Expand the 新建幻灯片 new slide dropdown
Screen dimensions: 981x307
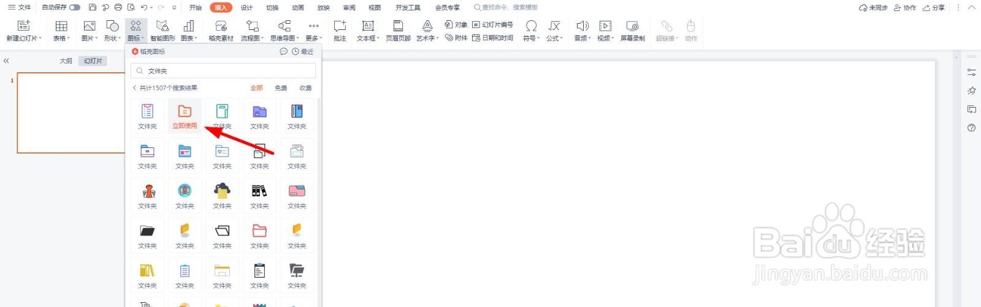tap(24, 38)
